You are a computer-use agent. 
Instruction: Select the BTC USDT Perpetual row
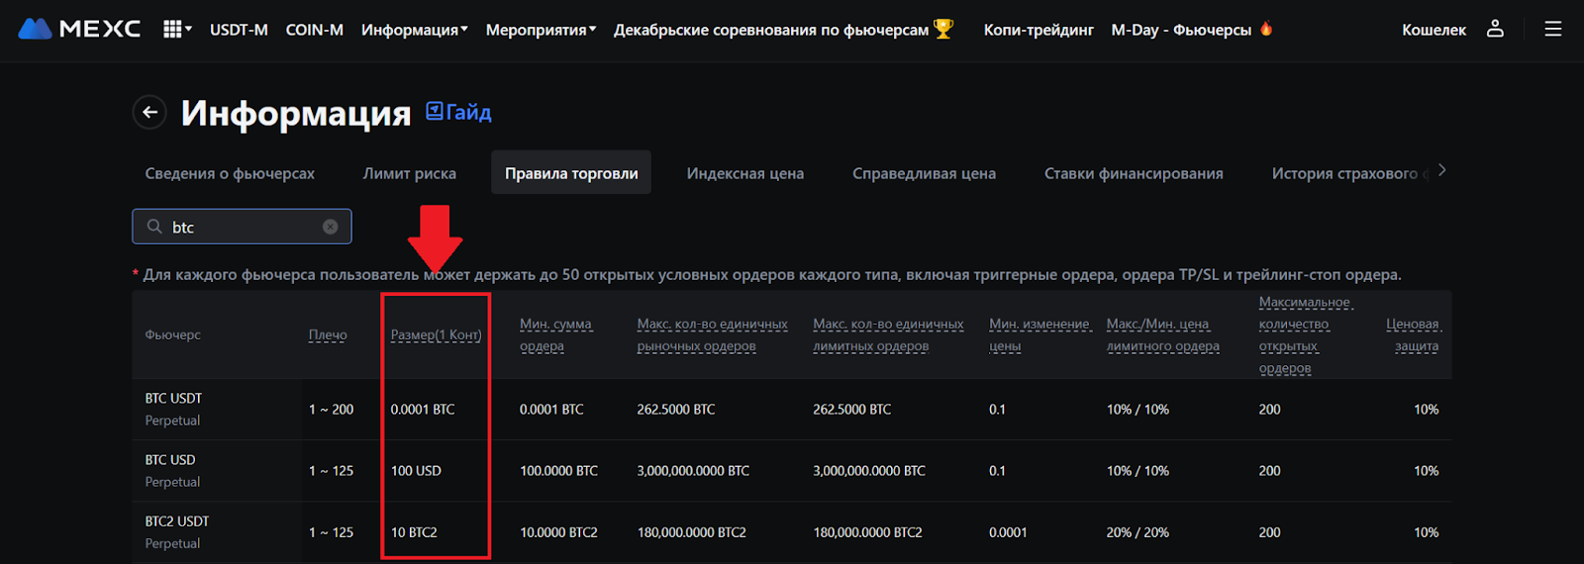[x=792, y=409]
